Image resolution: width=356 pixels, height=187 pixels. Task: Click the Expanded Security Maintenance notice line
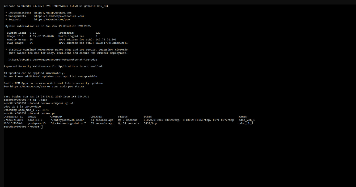pos(53,66)
